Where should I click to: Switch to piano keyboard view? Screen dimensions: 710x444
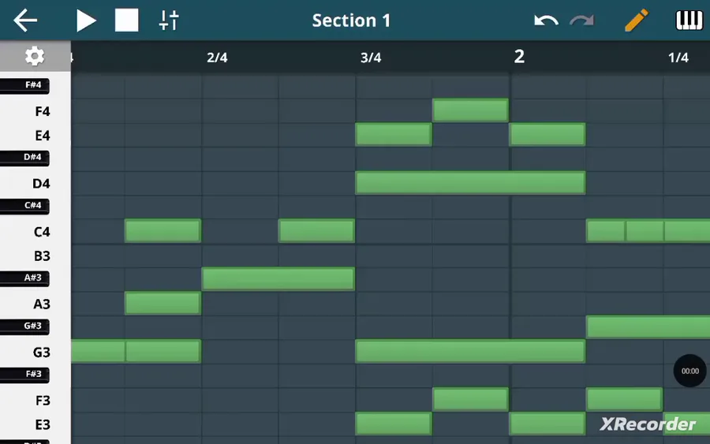tap(689, 21)
